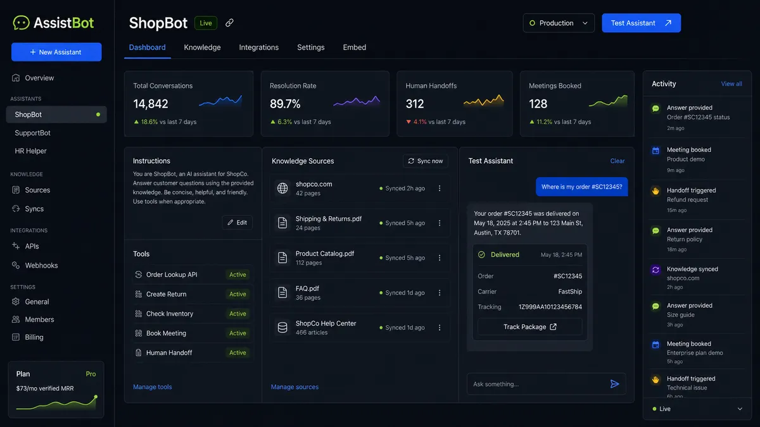
Task: Toggle Active status of Human Handoff
Action: tap(238, 353)
